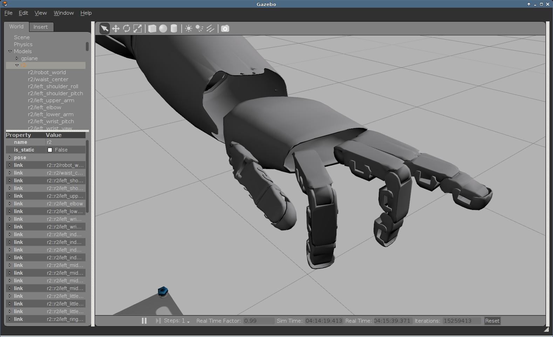Insert a cylinder shape

174,28
